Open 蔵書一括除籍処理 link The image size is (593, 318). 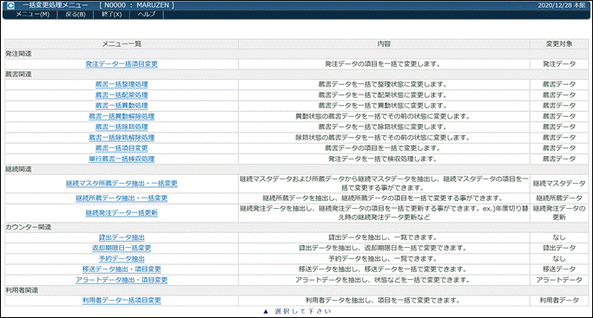[122, 127]
